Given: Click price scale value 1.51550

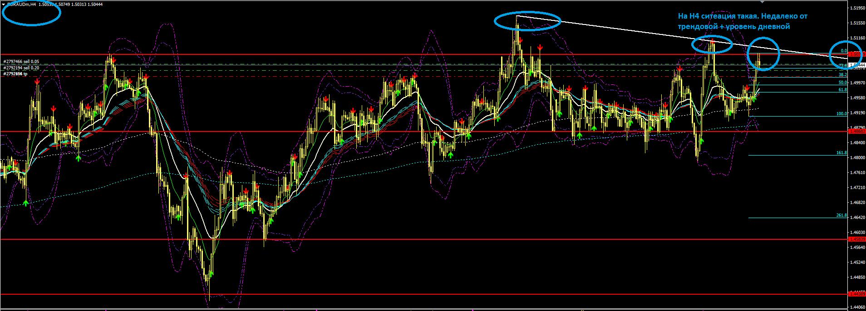Looking at the screenshot, I should 857,23.
